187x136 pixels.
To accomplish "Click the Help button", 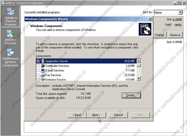I will click(x=140, y=115).
